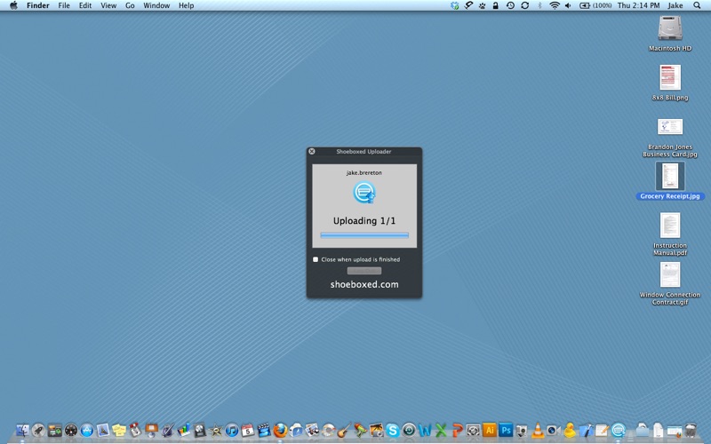Viewport: 711px width, 444px height.
Task: Open Stickies yellow notes in dock
Action: [119, 430]
